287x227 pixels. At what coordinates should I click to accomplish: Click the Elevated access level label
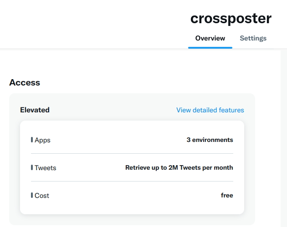pos(35,110)
